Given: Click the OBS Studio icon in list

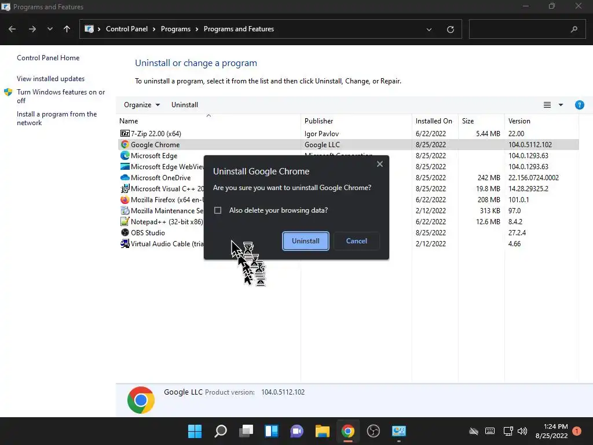Looking at the screenshot, I should point(125,232).
